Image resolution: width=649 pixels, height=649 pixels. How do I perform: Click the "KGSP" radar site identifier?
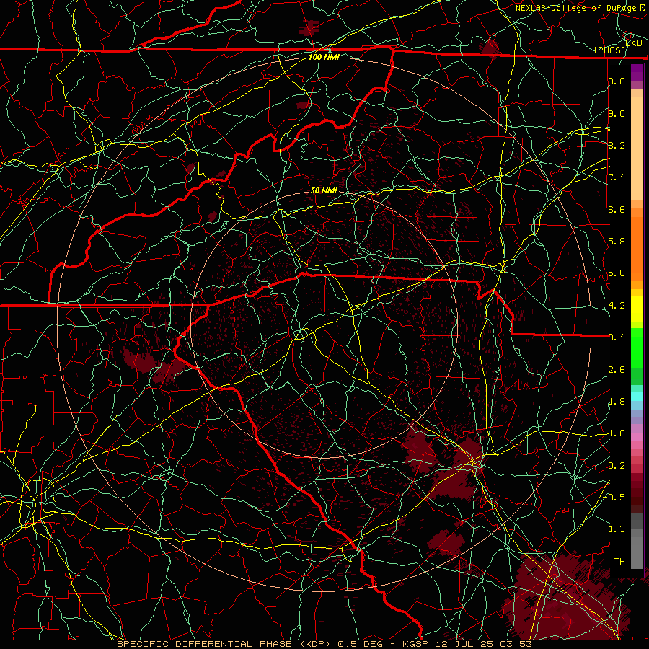[416, 644]
